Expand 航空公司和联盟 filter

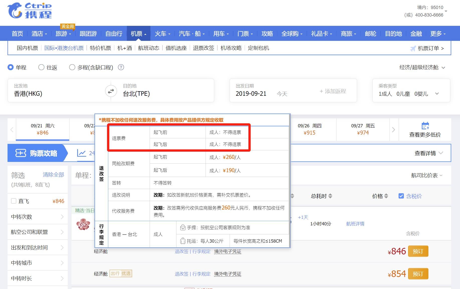38,232
